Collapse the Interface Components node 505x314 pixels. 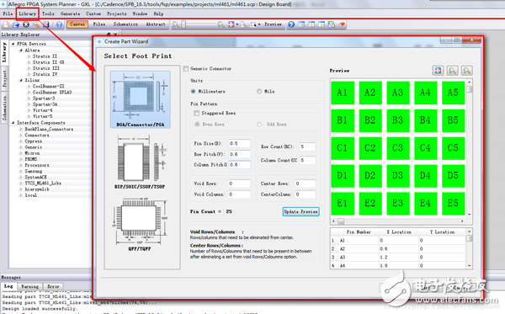(13, 123)
